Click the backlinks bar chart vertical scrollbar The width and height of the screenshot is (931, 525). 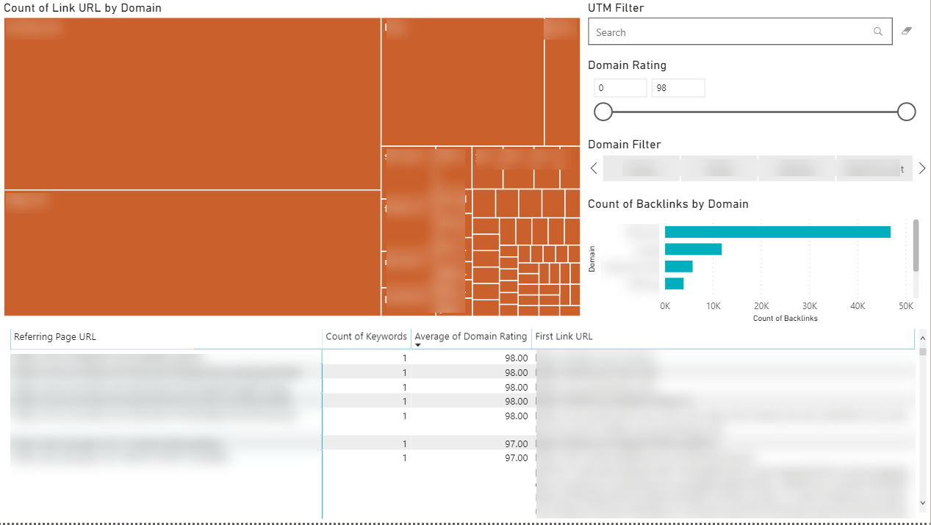tap(916, 246)
